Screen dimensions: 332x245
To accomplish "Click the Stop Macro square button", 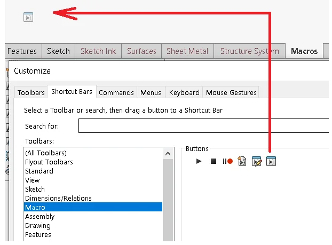I will (x=213, y=161).
